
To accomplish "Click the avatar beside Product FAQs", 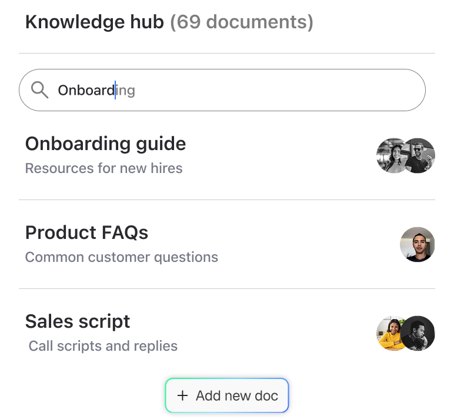I will coord(418,244).
